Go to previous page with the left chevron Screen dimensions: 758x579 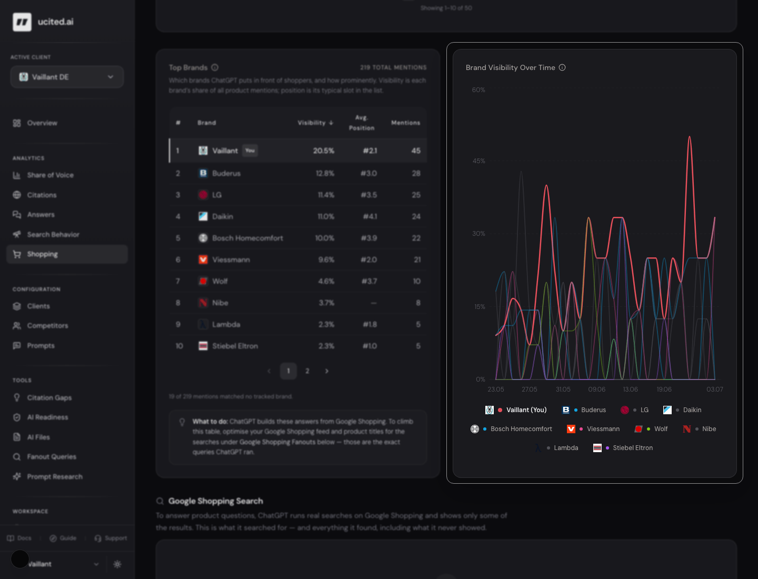269,371
